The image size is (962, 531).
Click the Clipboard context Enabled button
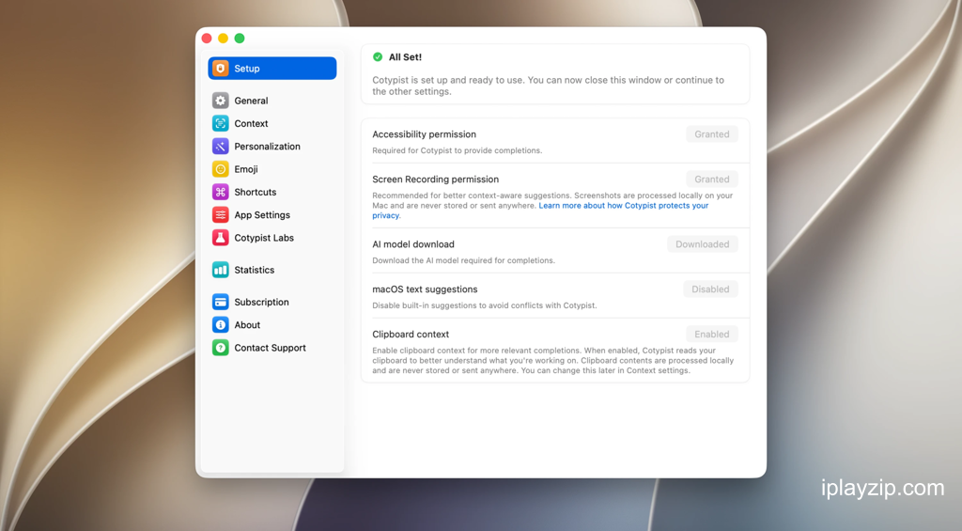712,334
